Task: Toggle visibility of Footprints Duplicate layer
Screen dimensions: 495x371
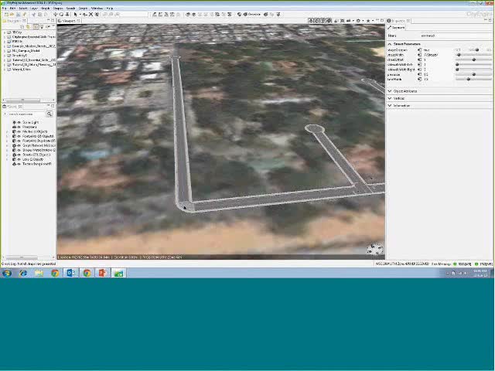Action: pos(19,141)
